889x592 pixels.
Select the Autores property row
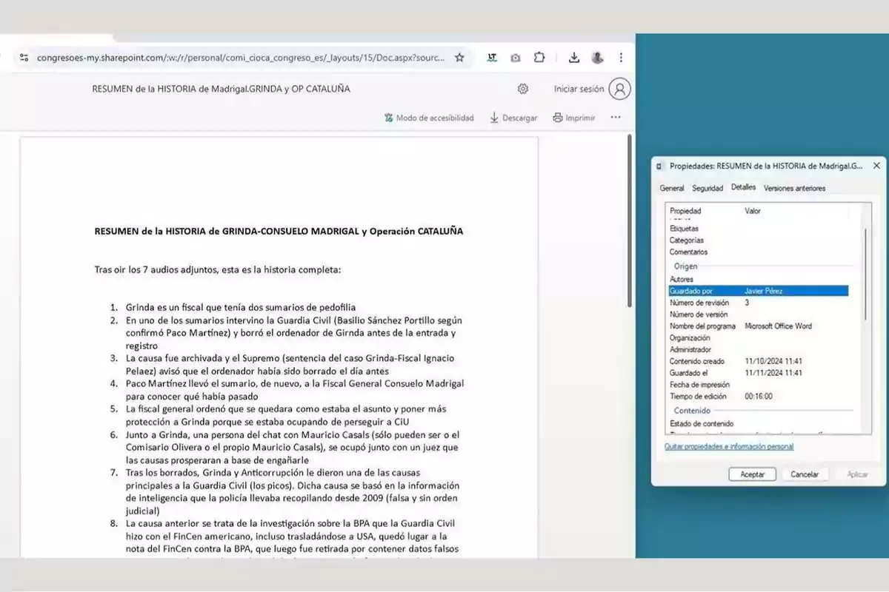point(758,279)
